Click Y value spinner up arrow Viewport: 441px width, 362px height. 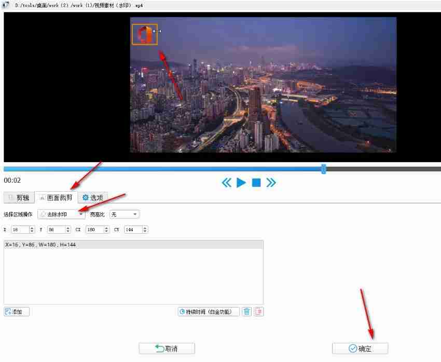[68, 227]
